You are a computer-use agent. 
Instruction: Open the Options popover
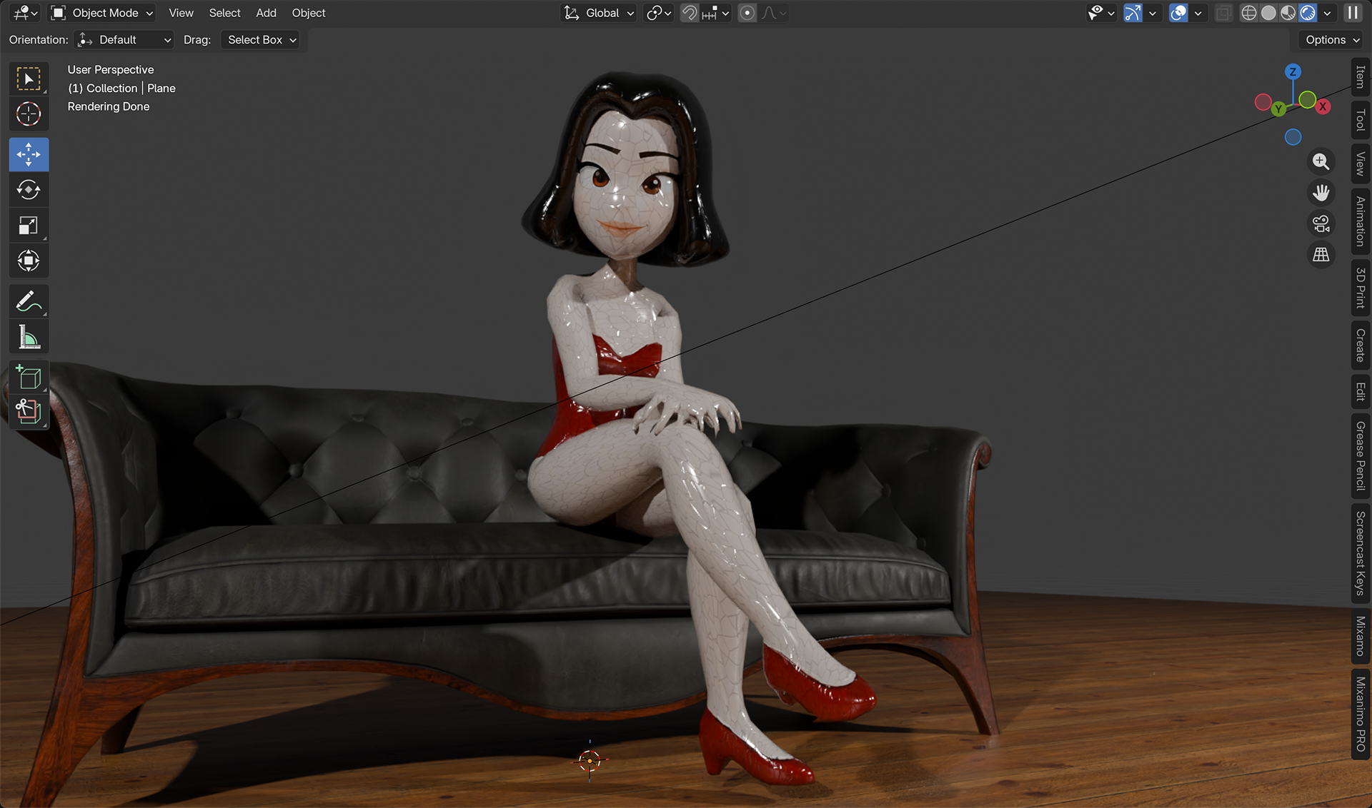click(1331, 40)
